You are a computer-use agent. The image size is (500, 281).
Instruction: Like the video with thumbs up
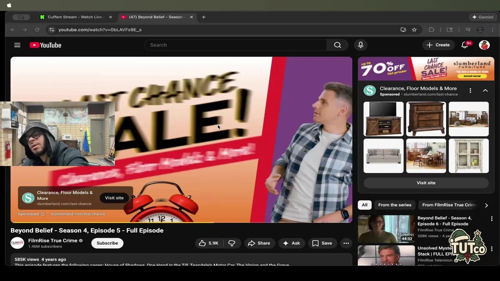point(209,243)
